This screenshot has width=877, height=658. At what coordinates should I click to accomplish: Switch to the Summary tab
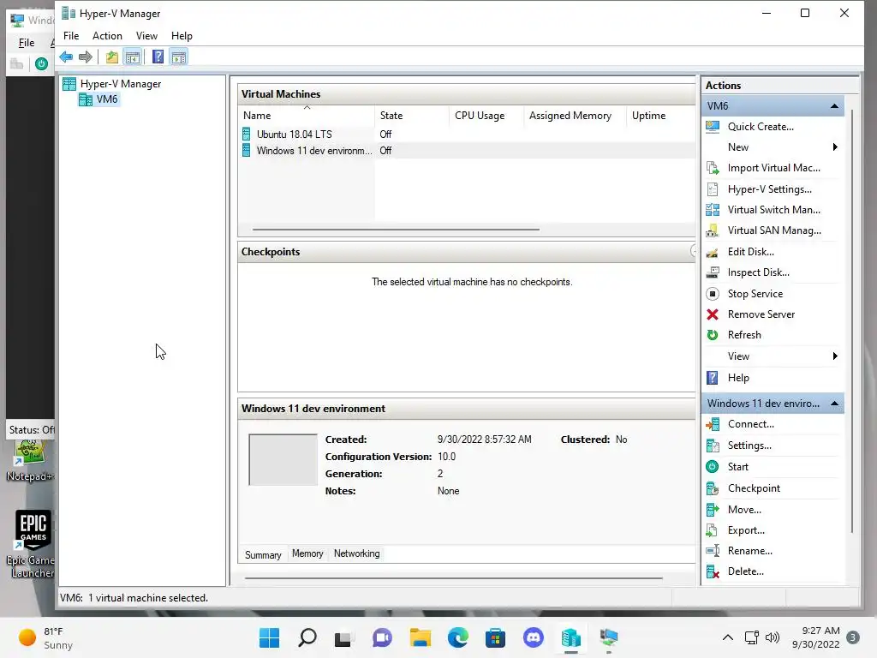coord(263,555)
